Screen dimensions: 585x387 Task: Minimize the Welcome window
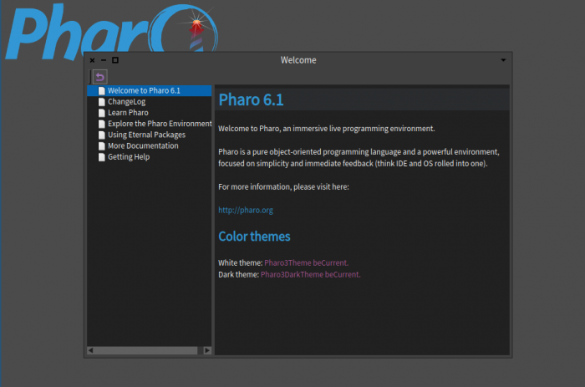point(104,60)
